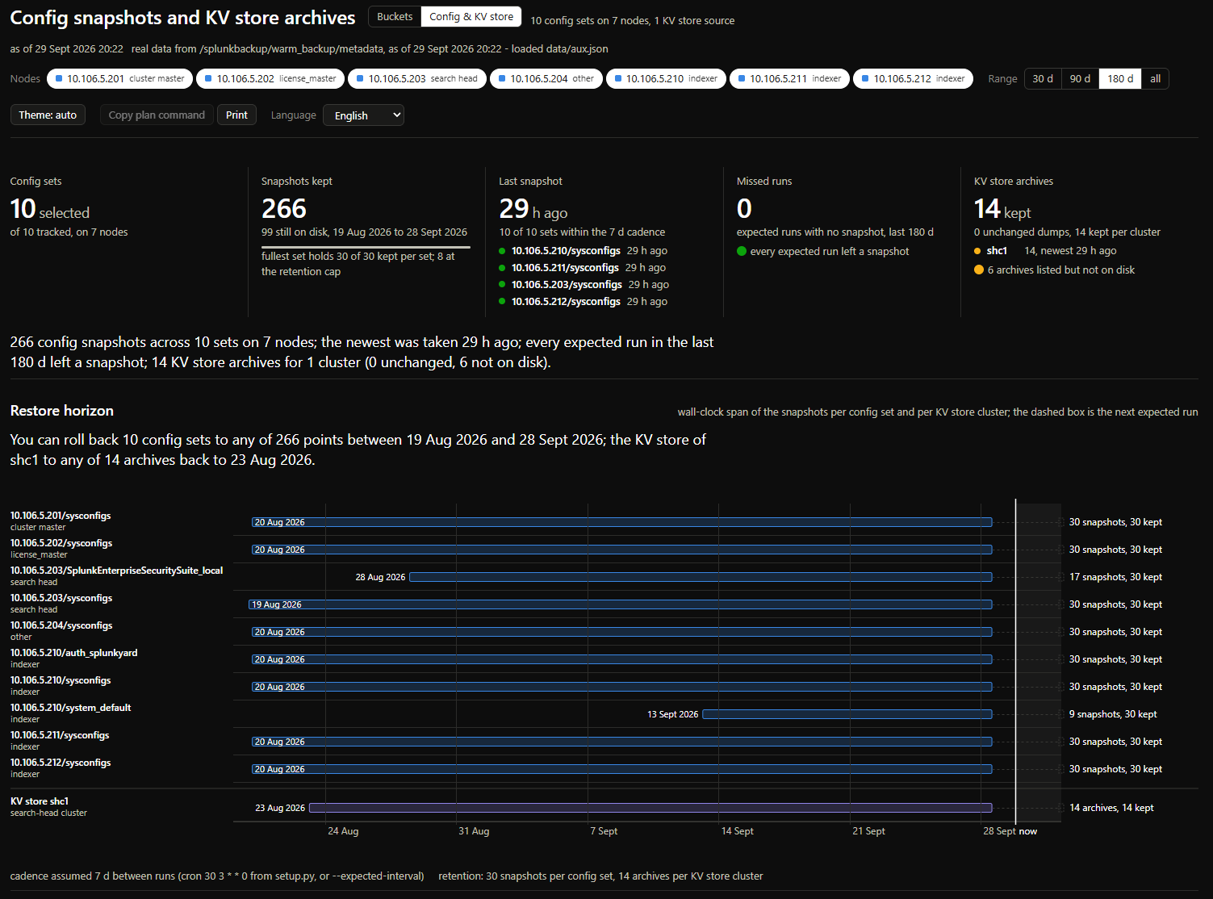Click the 10.106.5.211/sysconfigs row label
The height and width of the screenshot is (899, 1213).
[60, 735]
